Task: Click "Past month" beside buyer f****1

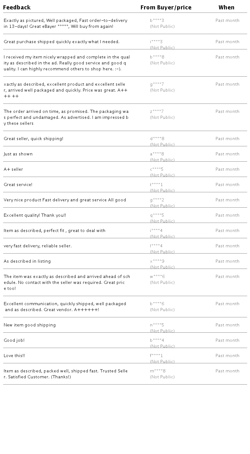Action: [227, 356]
